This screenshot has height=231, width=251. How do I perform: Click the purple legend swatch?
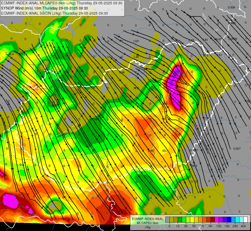click(x=221, y=219)
